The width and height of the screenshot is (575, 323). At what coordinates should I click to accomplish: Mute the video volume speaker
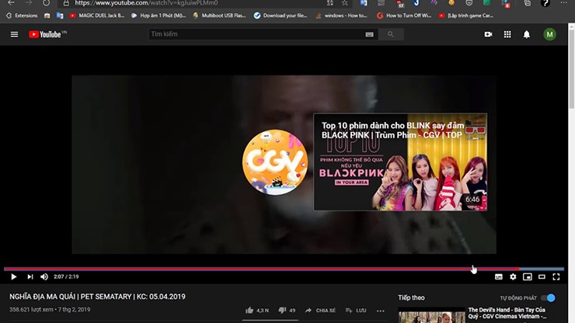[44, 277]
